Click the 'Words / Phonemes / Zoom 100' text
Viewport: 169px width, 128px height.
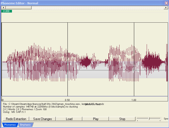coord(25,109)
